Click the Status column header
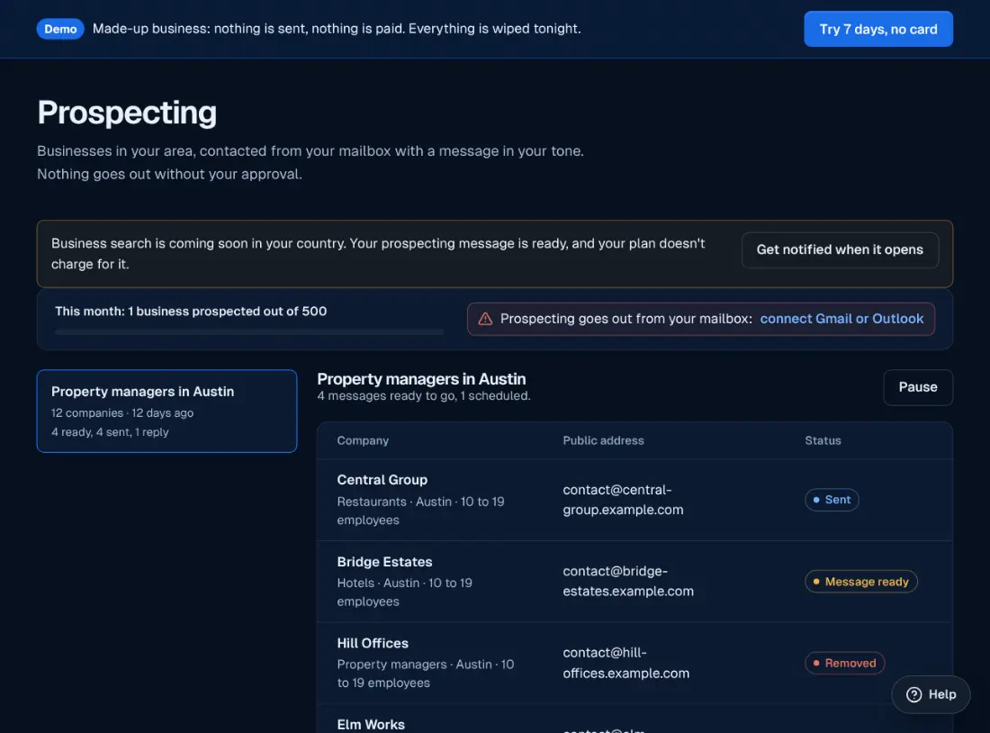The width and height of the screenshot is (990, 733). [x=822, y=440]
